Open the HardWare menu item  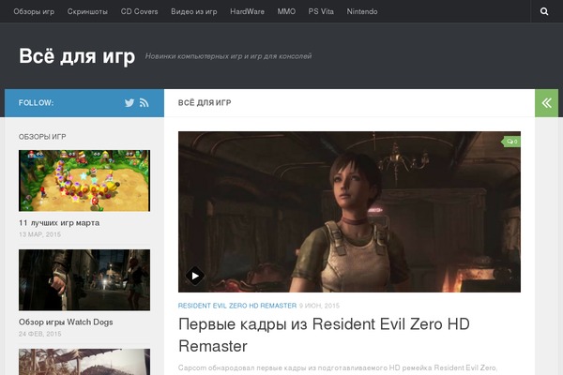(x=247, y=11)
